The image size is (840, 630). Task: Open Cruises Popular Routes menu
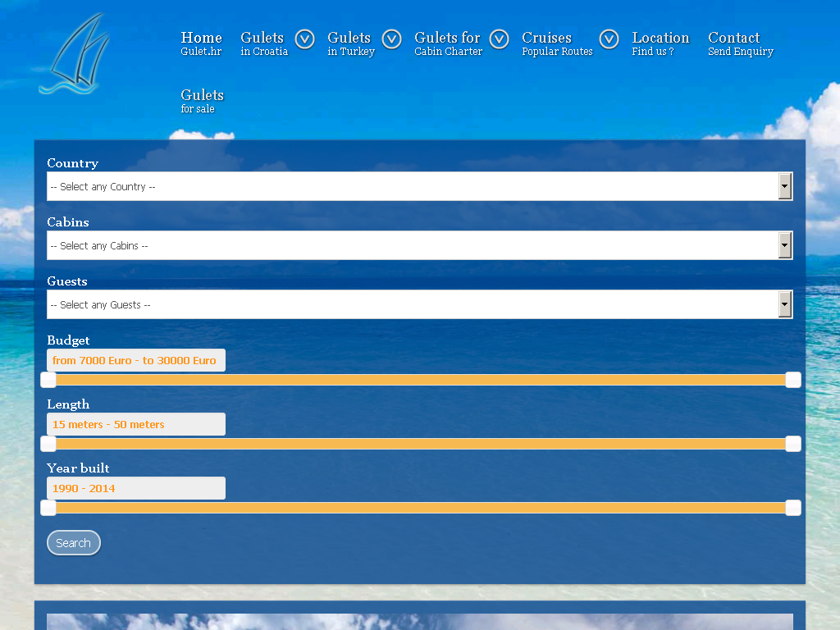coord(557,43)
